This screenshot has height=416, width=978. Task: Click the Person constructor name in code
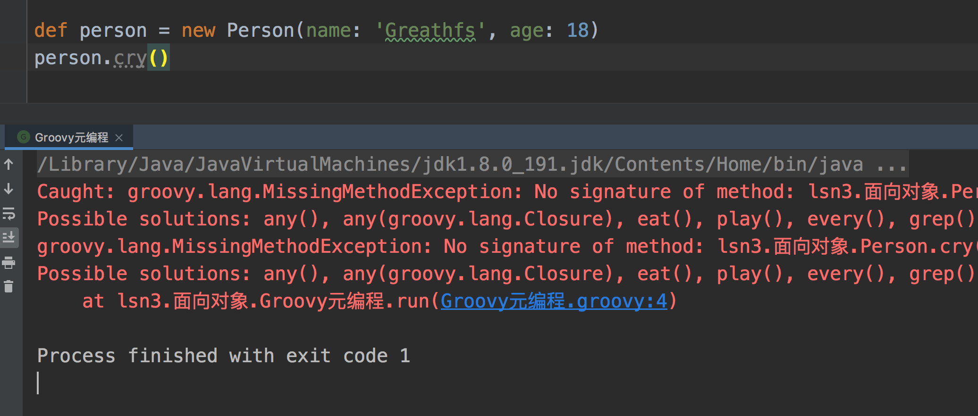pos(261,31)
